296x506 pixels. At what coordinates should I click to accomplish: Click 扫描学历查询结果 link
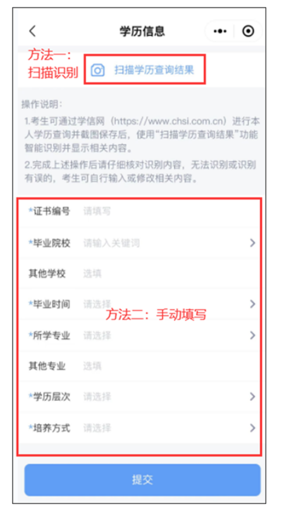point(154,70)
